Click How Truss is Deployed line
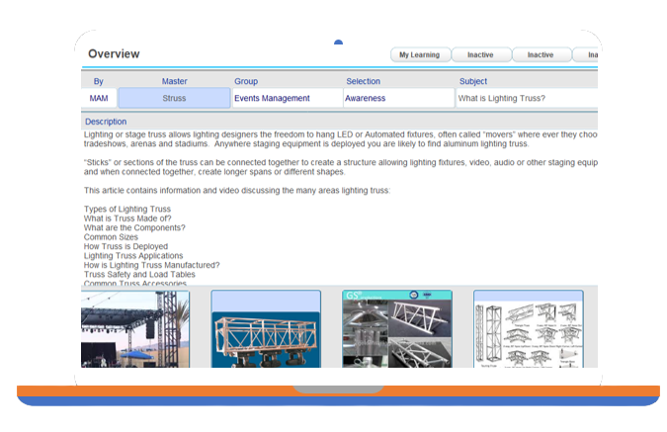This screenshot has height=432, width=667. pyautogui.click(x=125, y=246)
